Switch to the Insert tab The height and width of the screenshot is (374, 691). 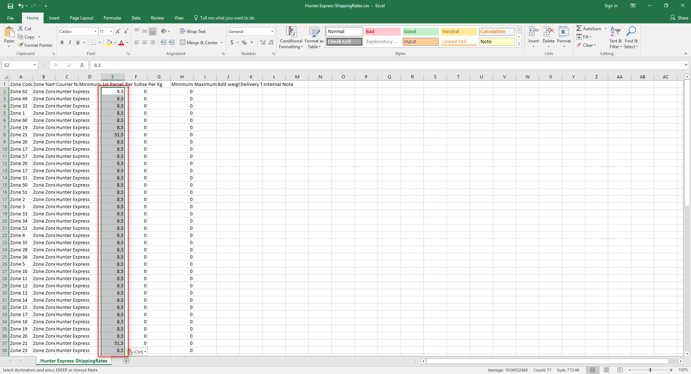point(54,18)
